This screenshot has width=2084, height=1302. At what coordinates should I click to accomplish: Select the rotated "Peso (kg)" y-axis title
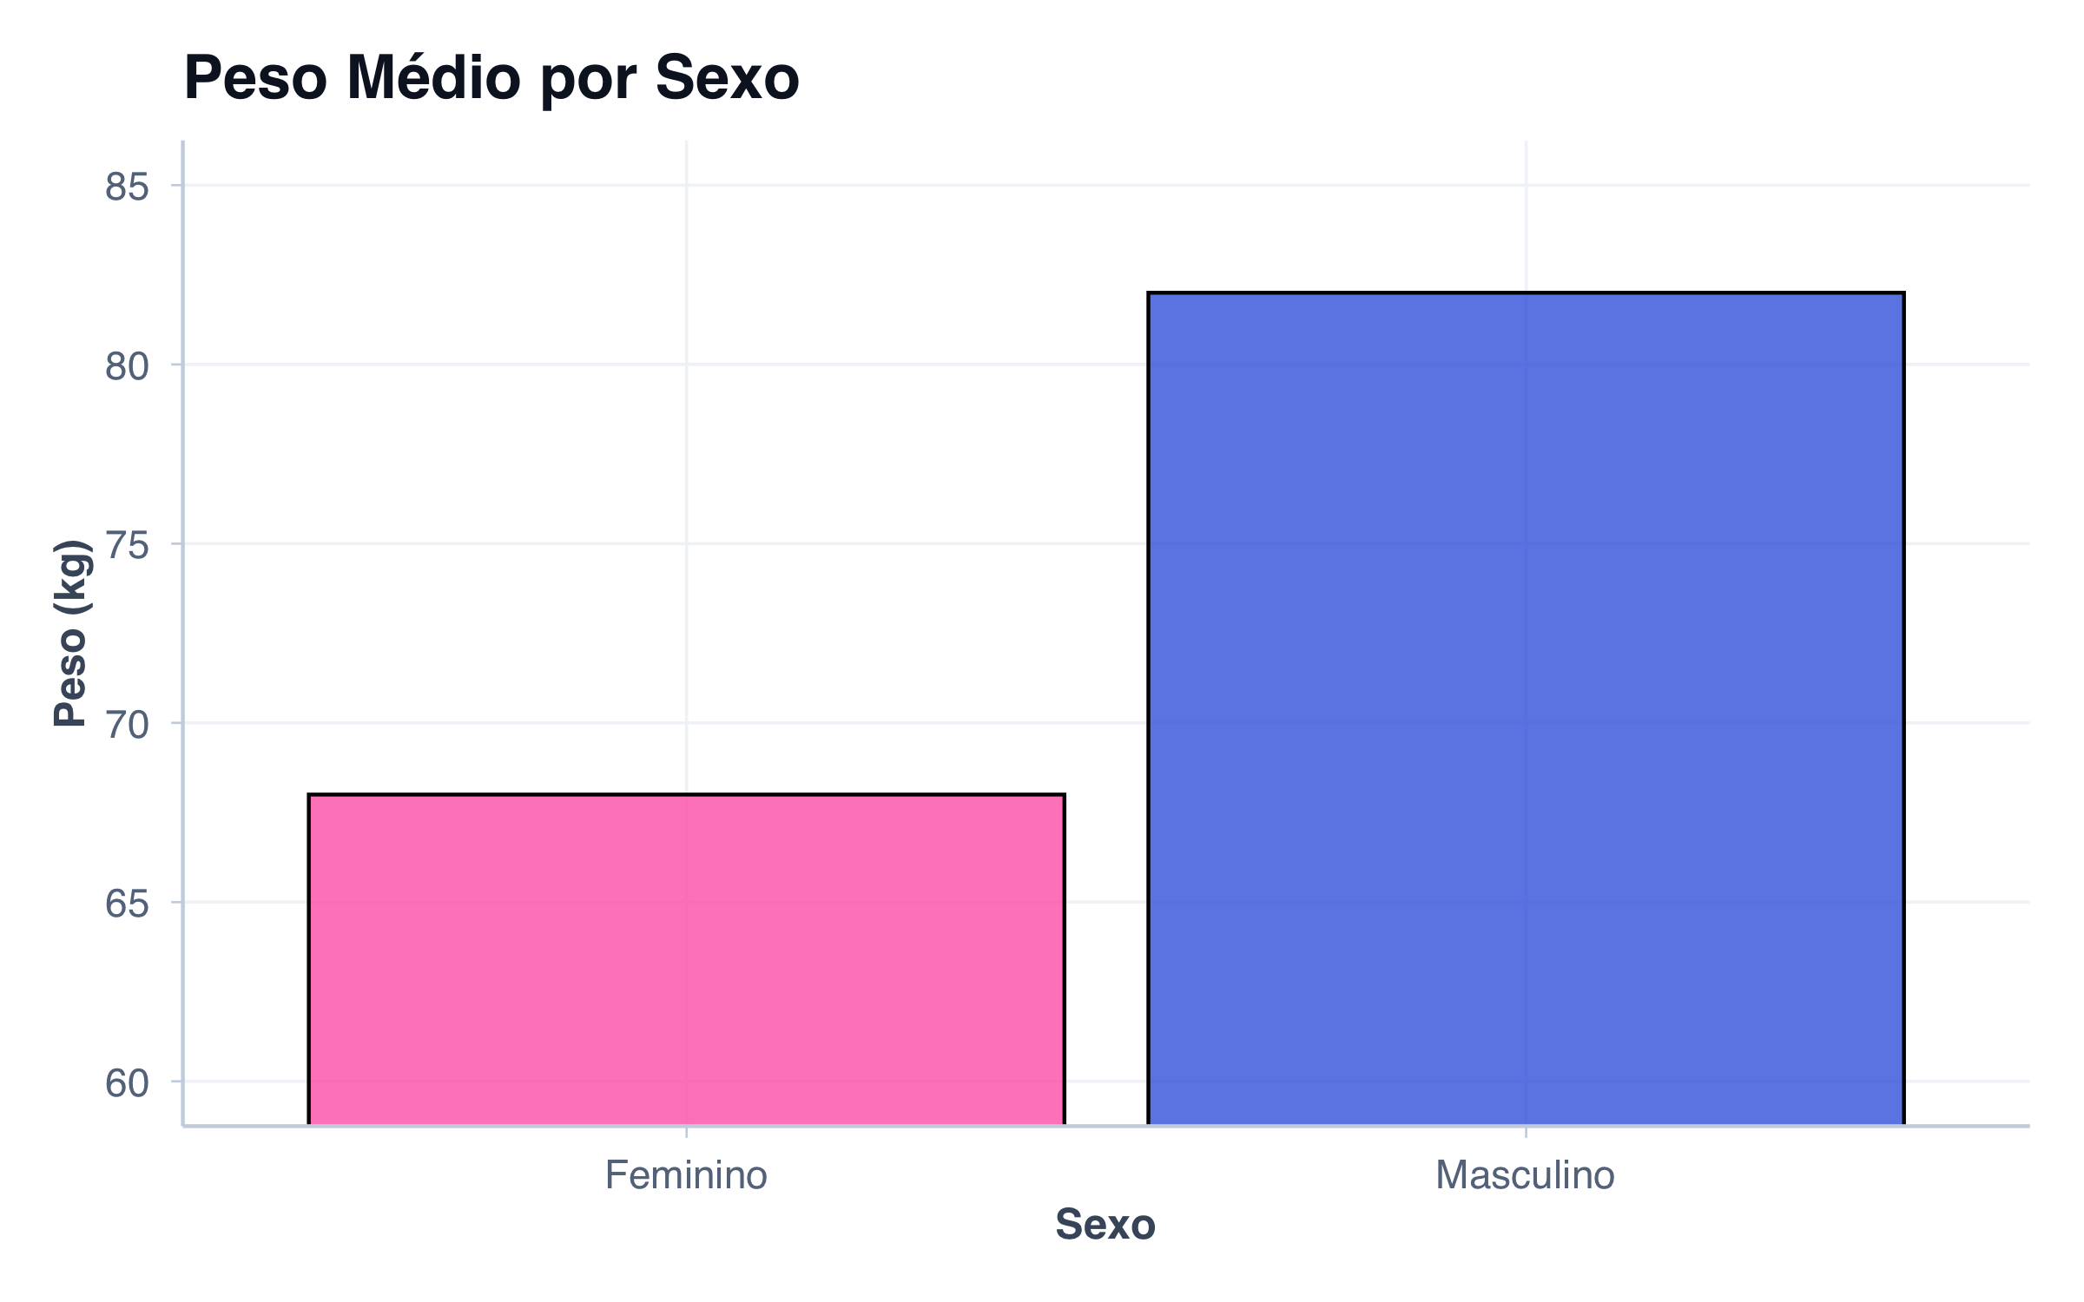pyautogui.click(x=70, y=633)
